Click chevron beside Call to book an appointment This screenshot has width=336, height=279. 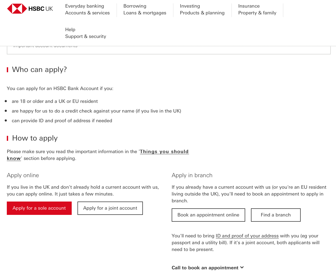click(x=242, y=267)
